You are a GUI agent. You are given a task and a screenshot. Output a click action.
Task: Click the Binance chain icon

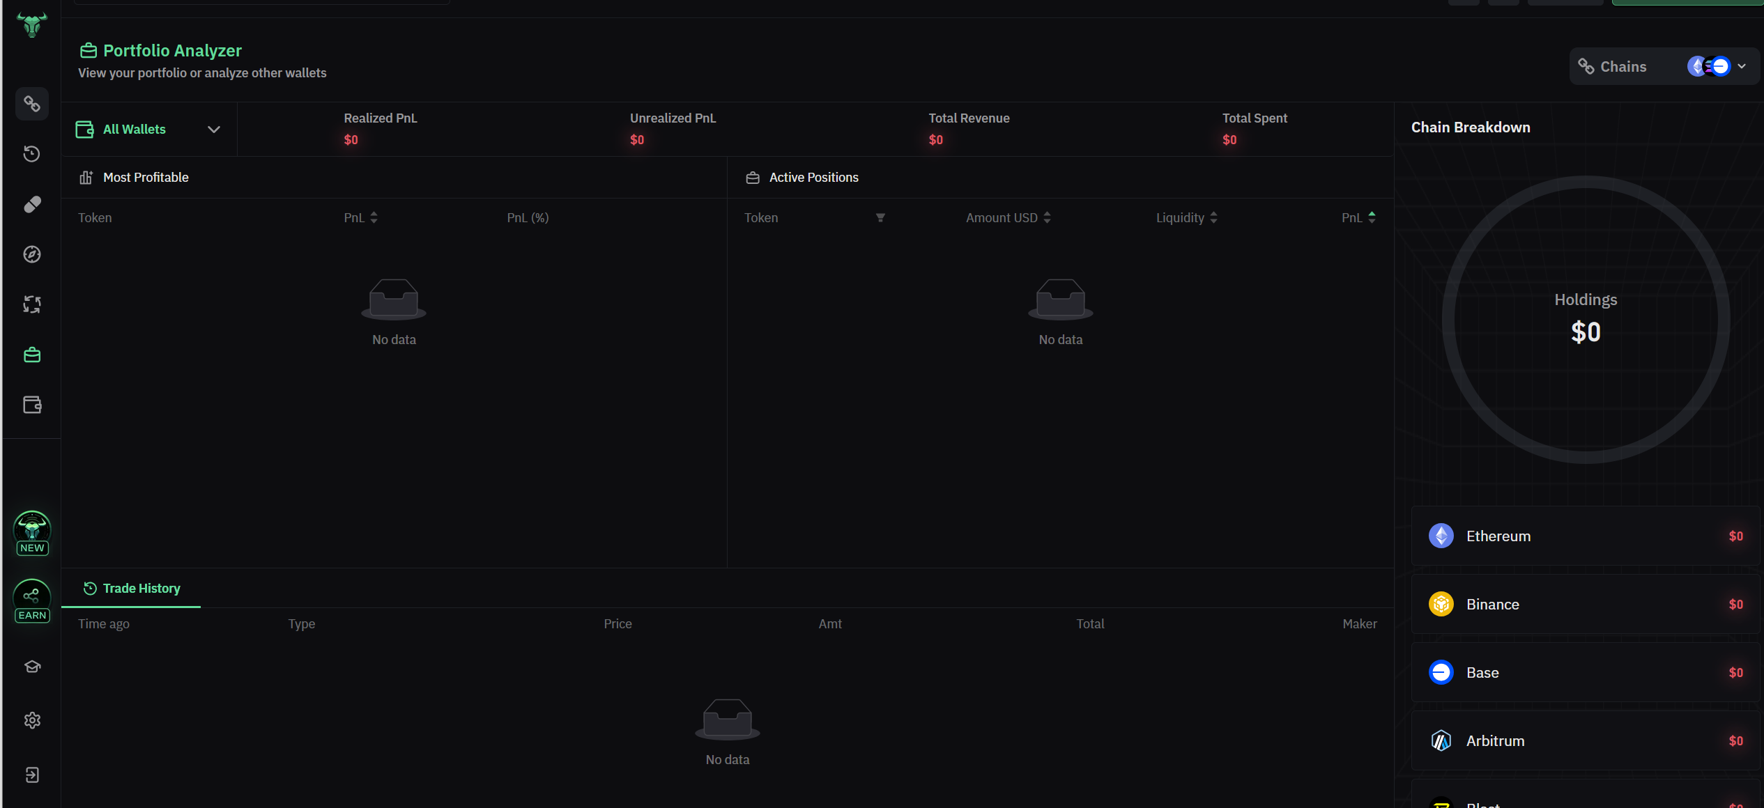tap(1441, 603)
